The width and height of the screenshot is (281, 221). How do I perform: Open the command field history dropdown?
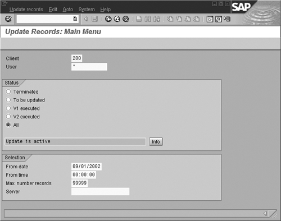click(75, 19)
